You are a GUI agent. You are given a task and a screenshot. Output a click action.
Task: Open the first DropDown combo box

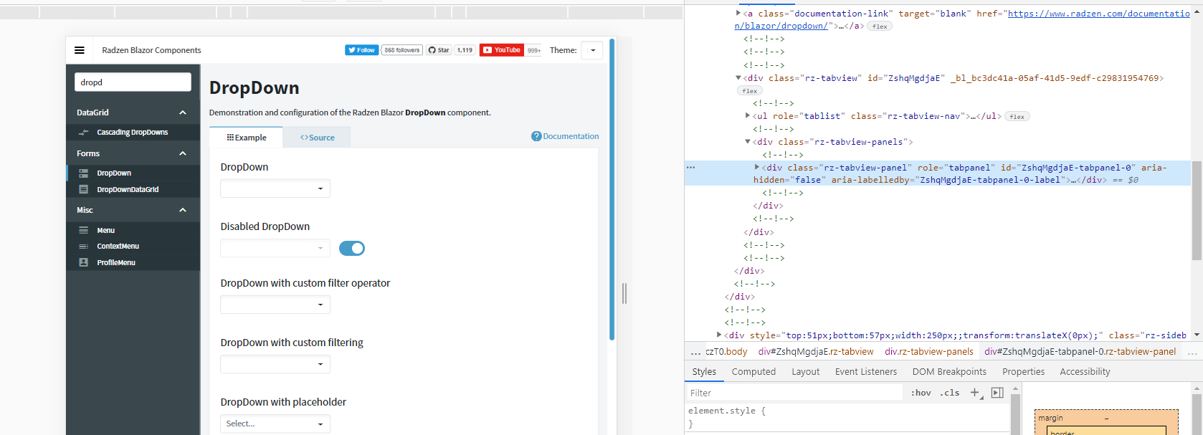[275, 188]
